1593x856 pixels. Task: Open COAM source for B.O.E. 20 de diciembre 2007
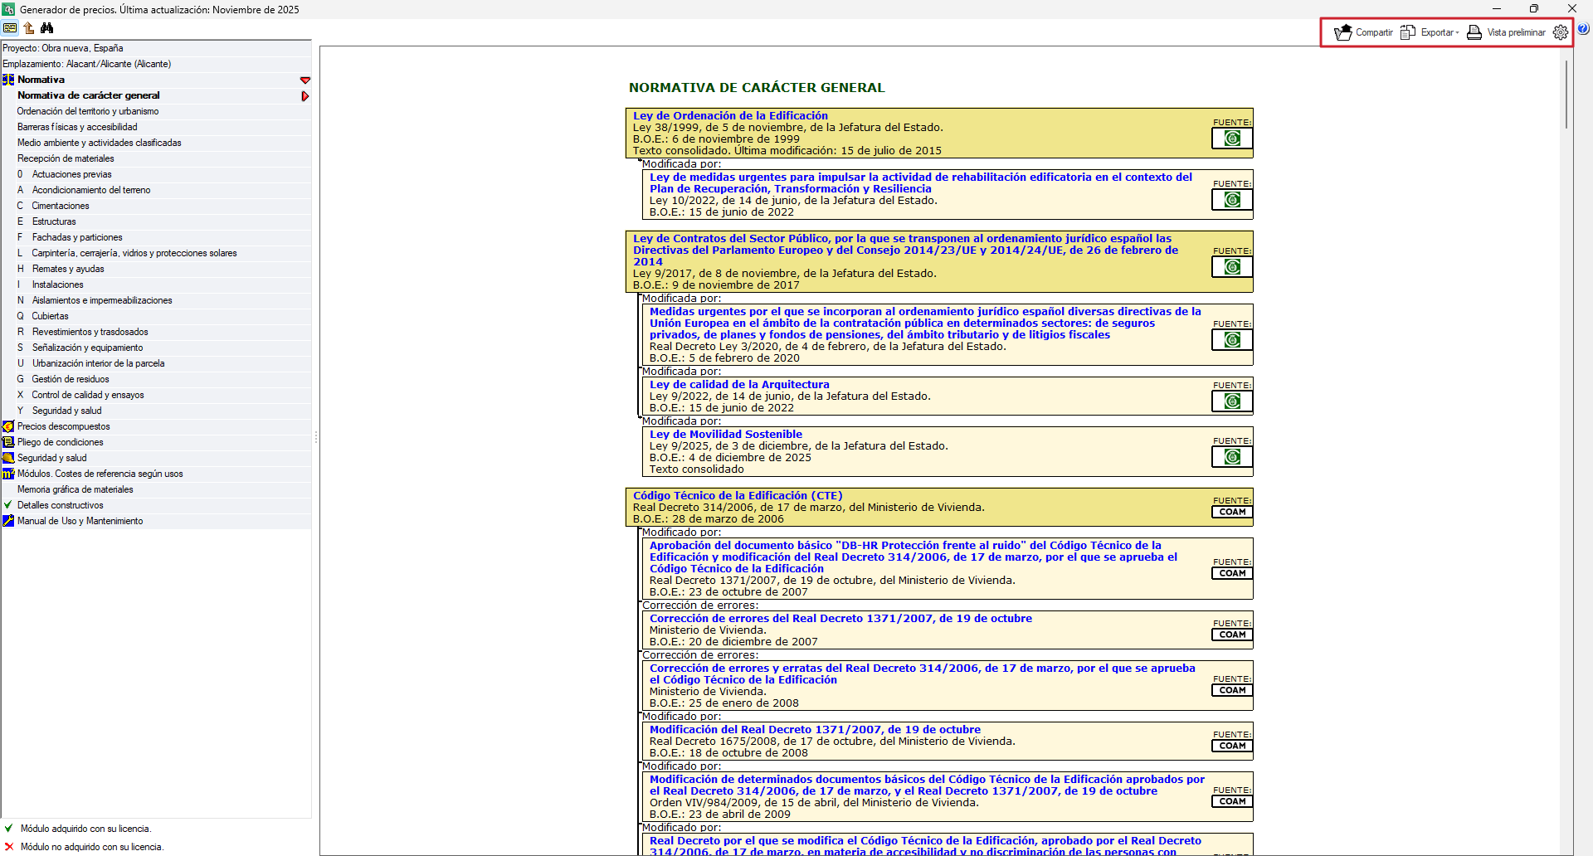[1232, 635]
